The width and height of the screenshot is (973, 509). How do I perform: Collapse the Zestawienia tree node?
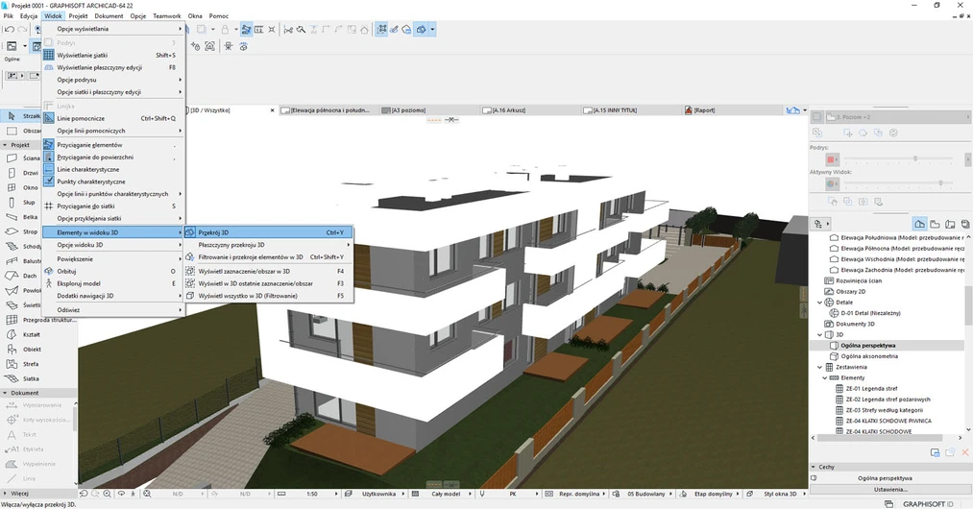(x=819, y=367)
